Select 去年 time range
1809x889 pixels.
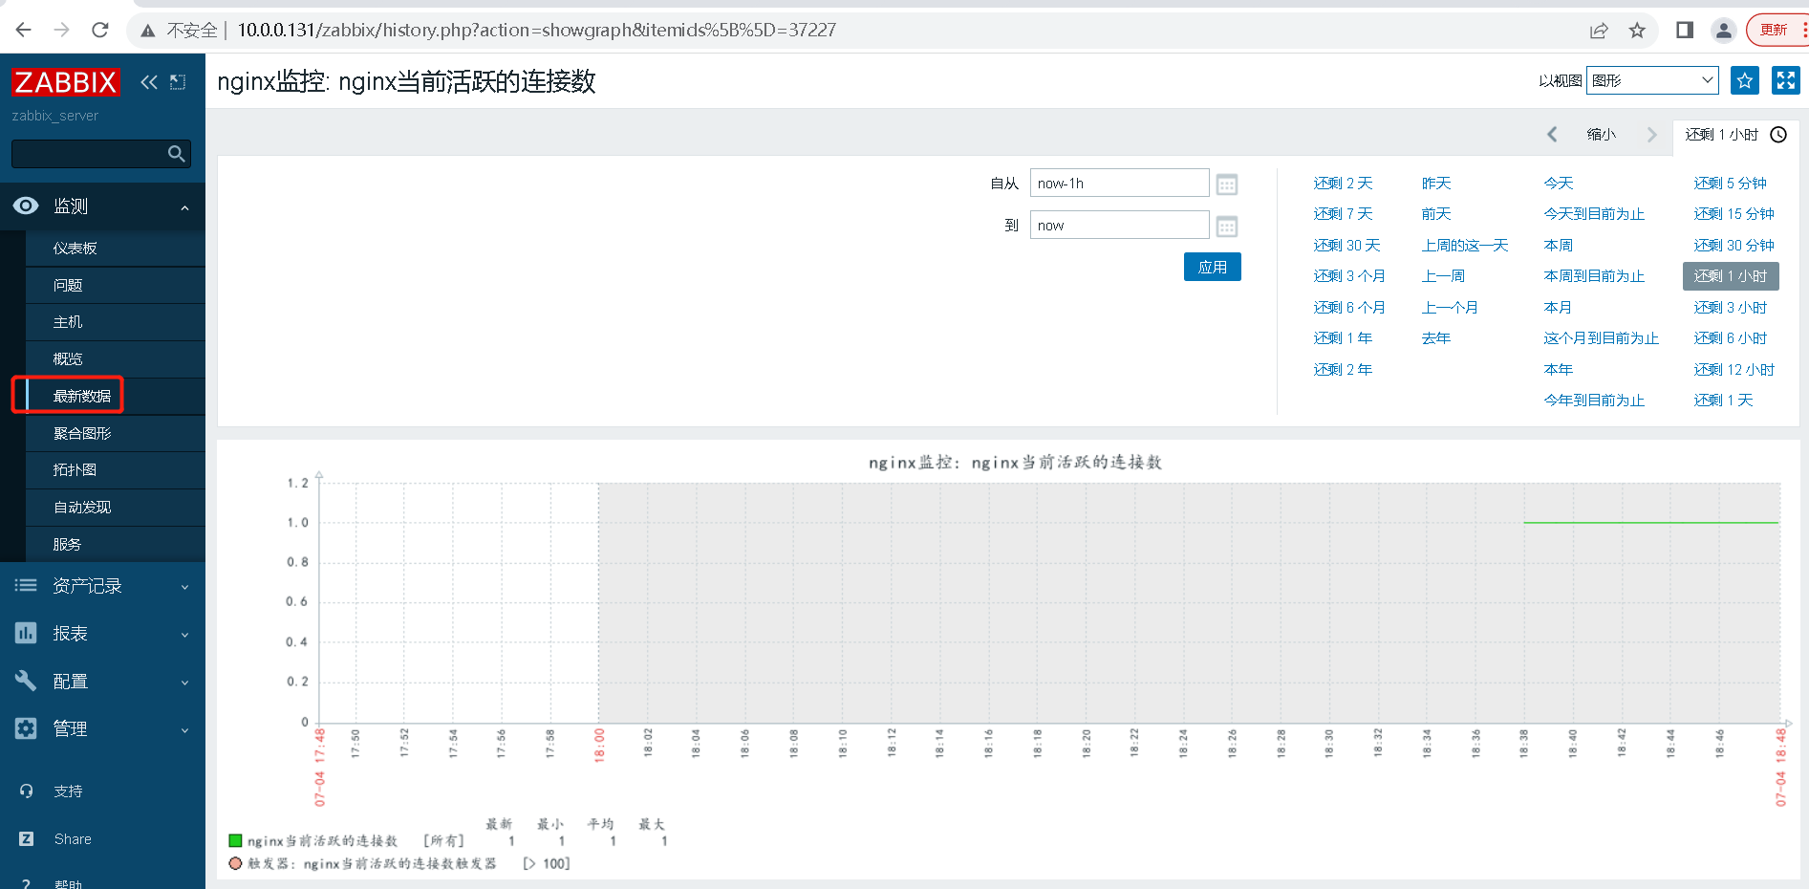coord(1436,338)
